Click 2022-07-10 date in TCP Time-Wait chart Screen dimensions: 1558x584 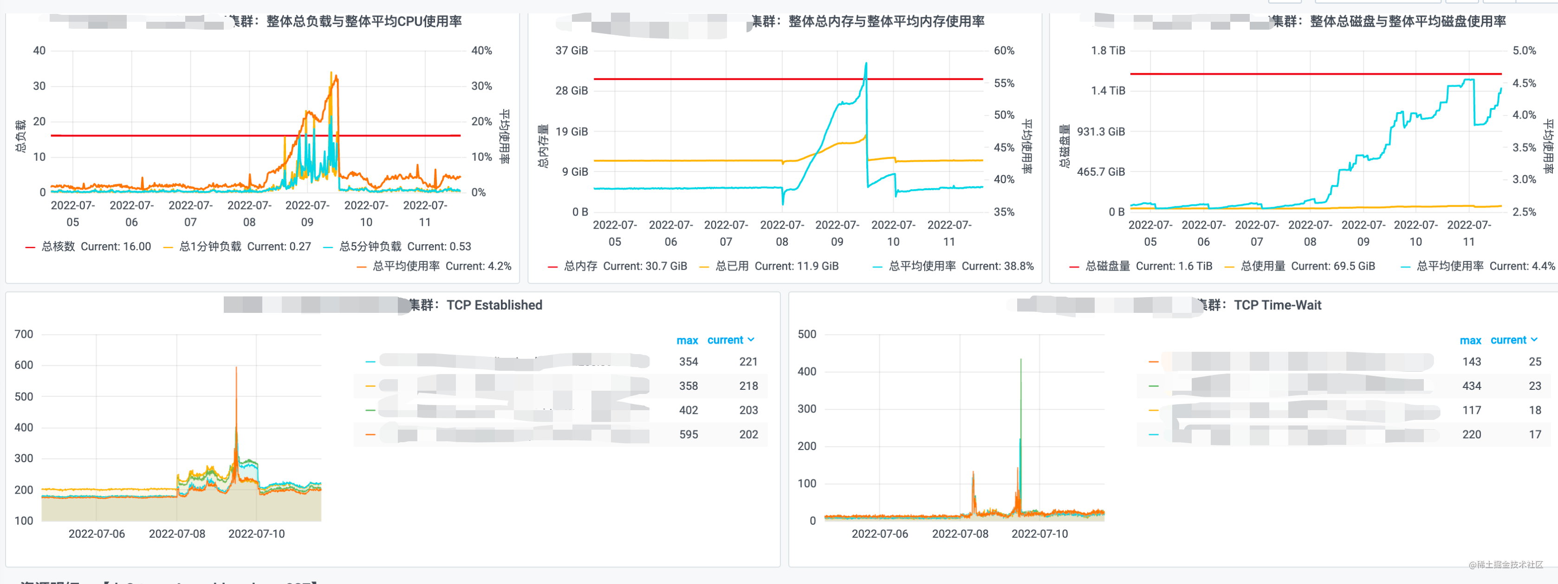point(1040,534)
